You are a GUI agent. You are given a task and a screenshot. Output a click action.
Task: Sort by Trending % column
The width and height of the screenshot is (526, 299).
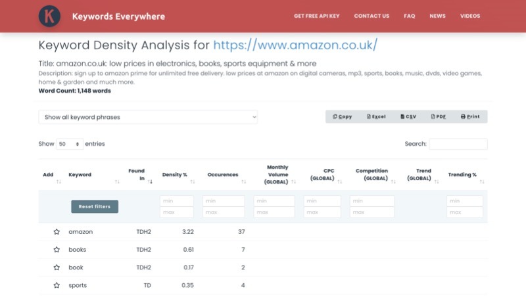pos(482,181)
